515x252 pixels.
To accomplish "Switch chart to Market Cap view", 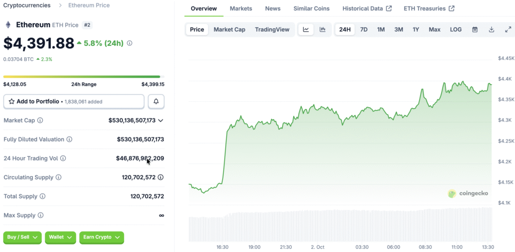I will (229, 30).
